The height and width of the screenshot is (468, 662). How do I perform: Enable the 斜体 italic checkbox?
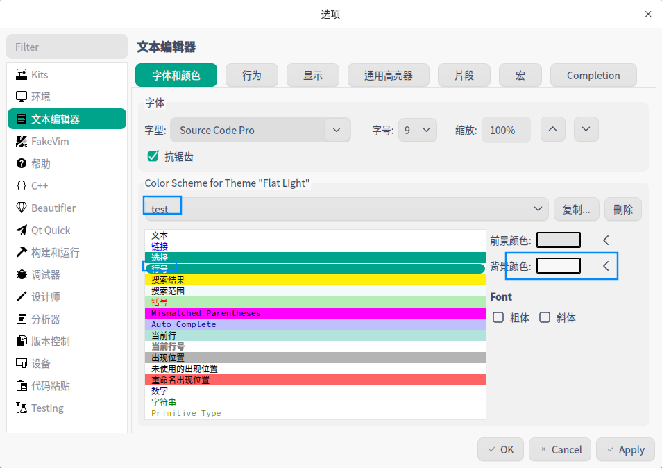545,317
